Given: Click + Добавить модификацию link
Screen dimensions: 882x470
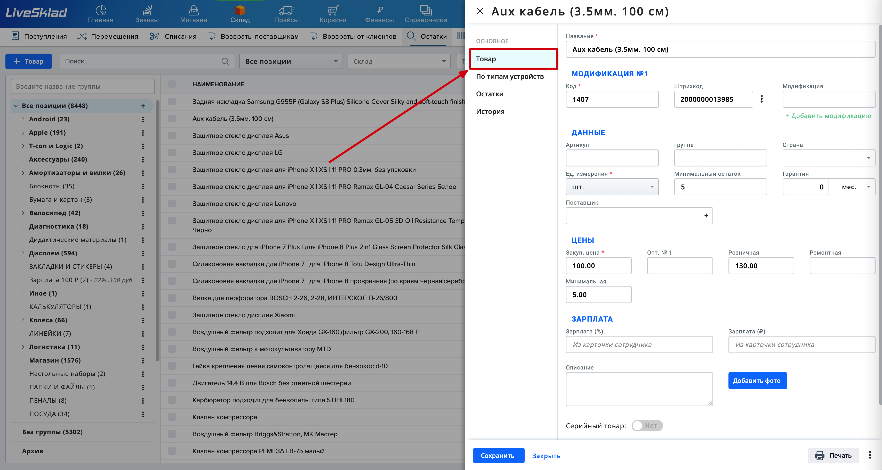Looking at the screenshot, I should (828, 116).
